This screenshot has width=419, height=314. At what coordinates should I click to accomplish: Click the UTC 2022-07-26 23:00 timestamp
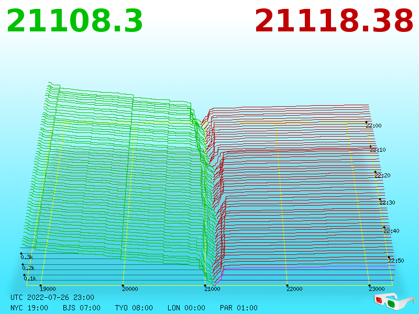pos(52,297)
